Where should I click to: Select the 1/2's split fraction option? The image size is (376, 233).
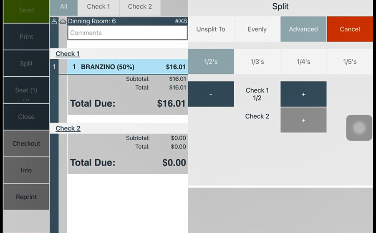coord(211,62)
